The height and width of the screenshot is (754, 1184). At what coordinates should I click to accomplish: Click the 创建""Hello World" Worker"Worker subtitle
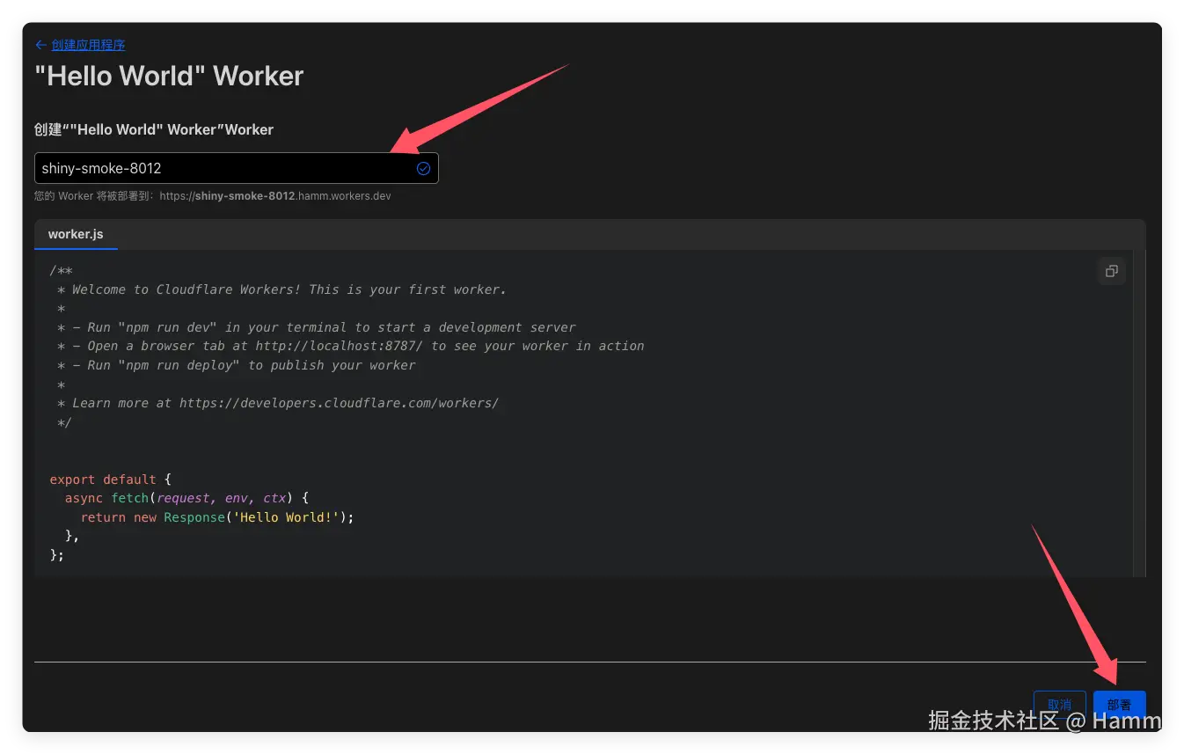pos(154,129)
